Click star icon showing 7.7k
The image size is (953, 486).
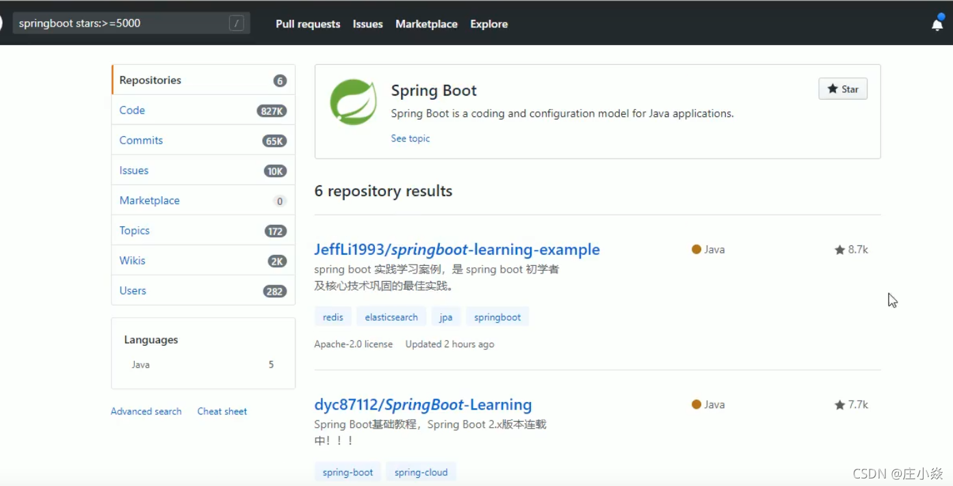tap(839, 405)
